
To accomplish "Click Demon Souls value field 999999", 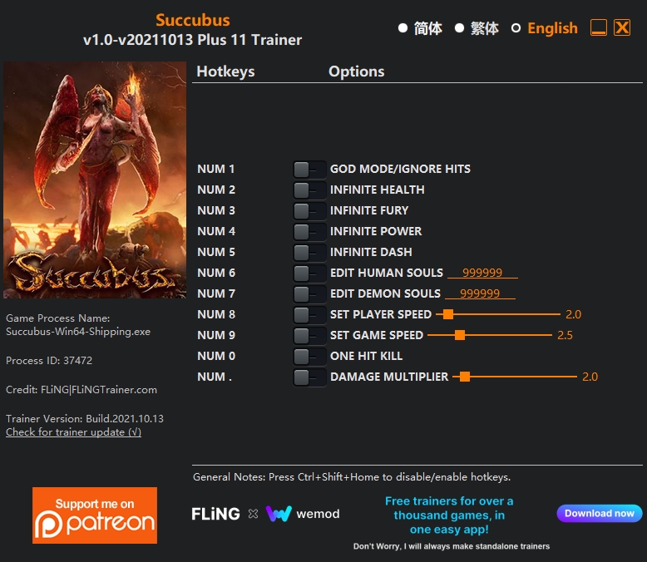I will [x=480, y=293].
